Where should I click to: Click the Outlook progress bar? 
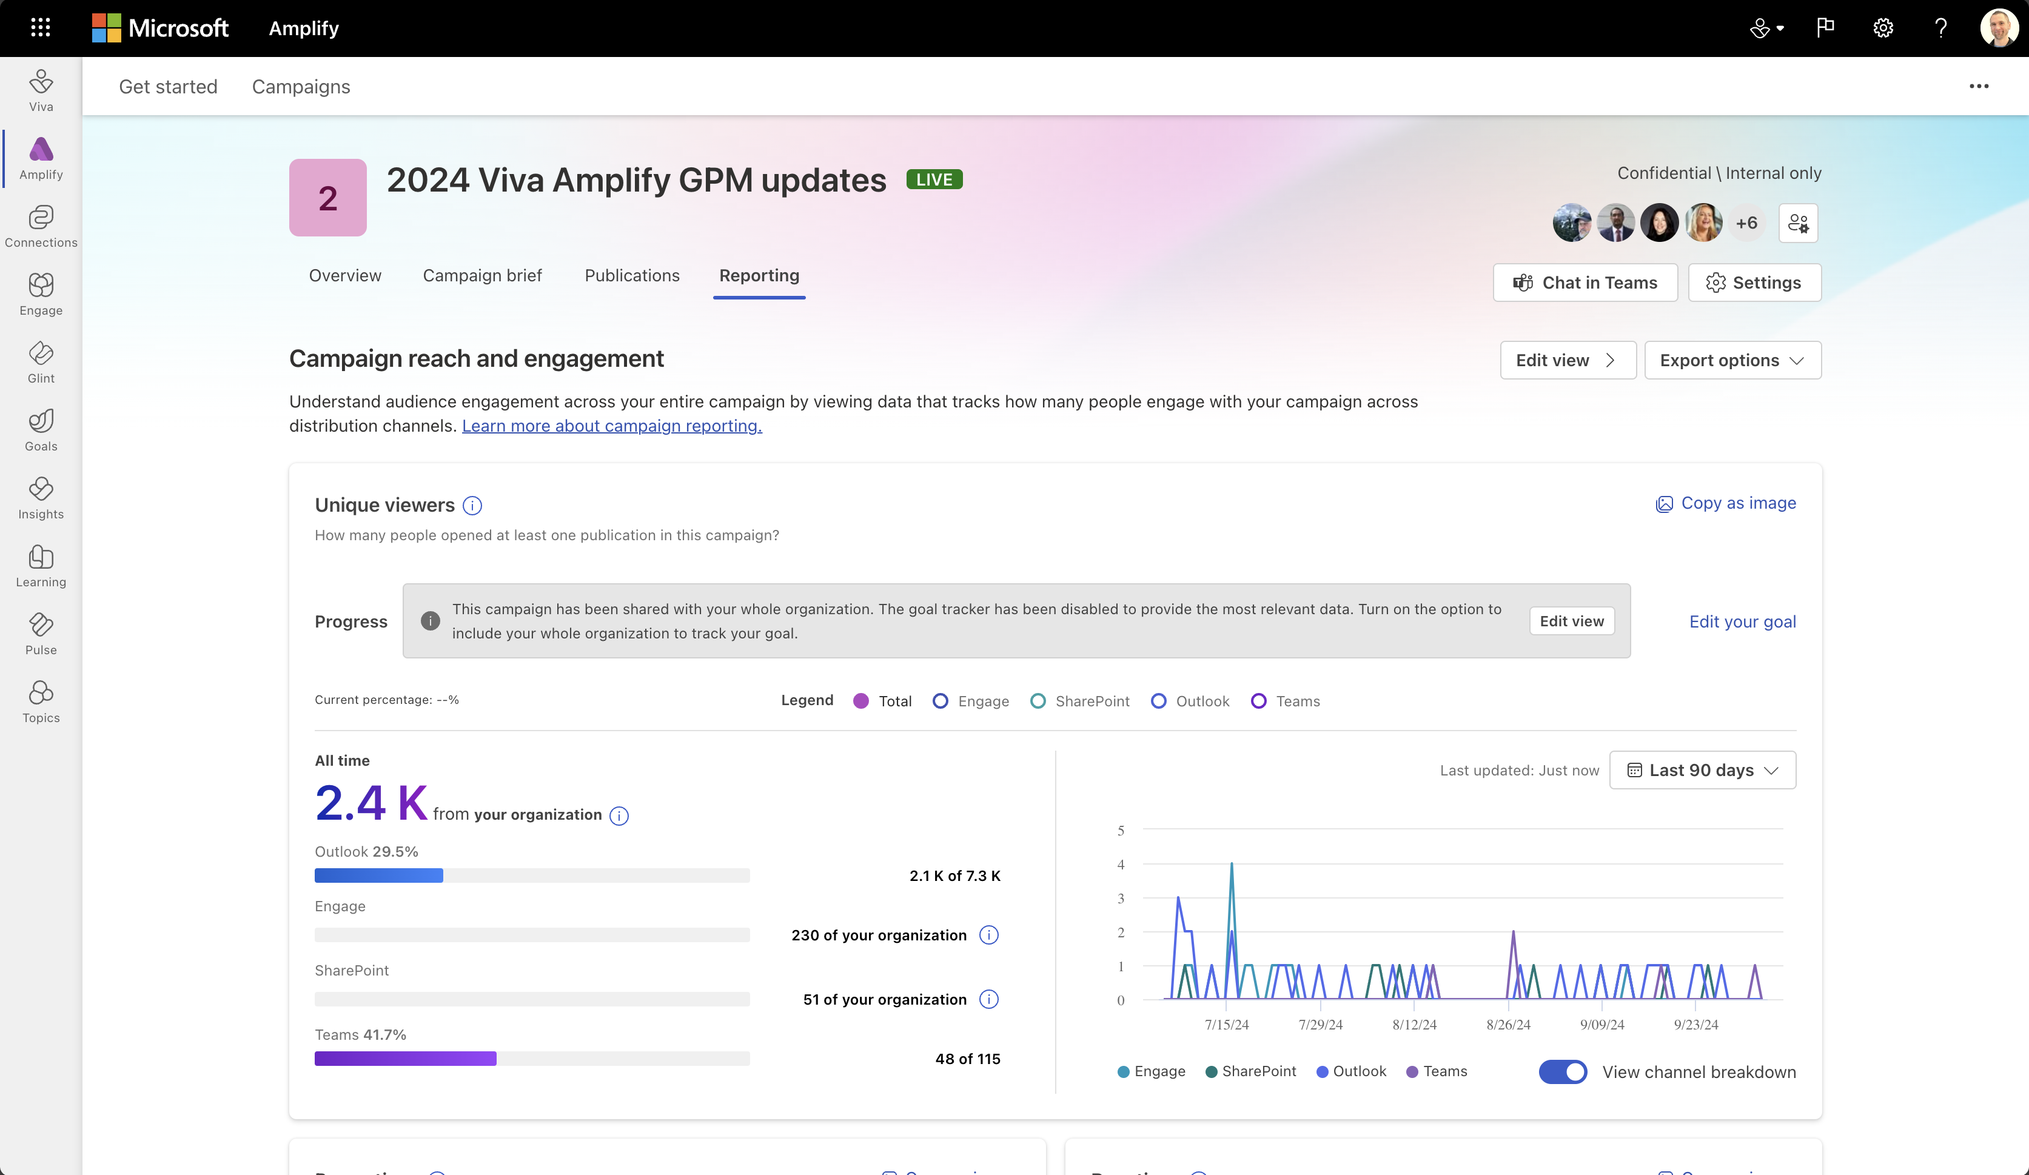pos(531,875)
